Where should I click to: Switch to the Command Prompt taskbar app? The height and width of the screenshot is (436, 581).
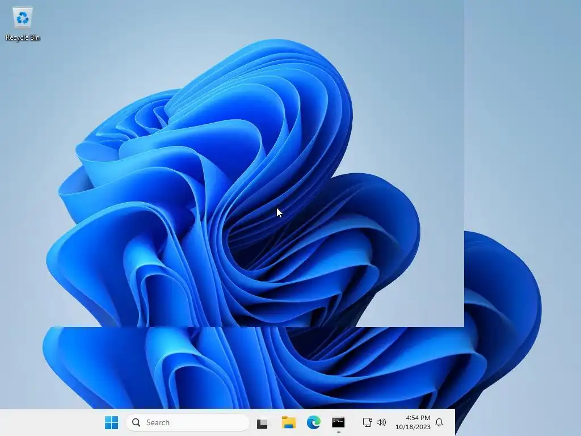(338, 422)
